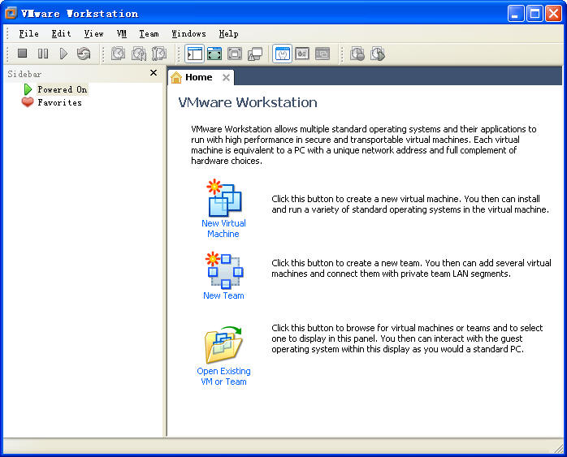Click the Replay recording toolbar icon
The width and height of the screenshot is (567, 457).
click(x=378, y=54)
